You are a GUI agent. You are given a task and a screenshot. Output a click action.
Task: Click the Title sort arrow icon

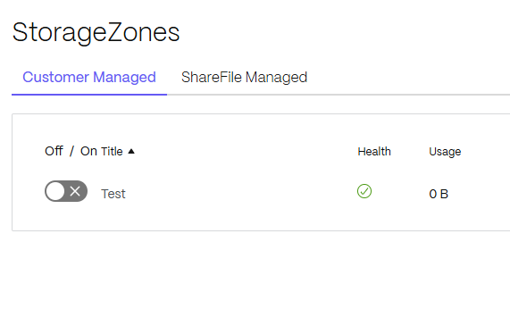[131, 151]
